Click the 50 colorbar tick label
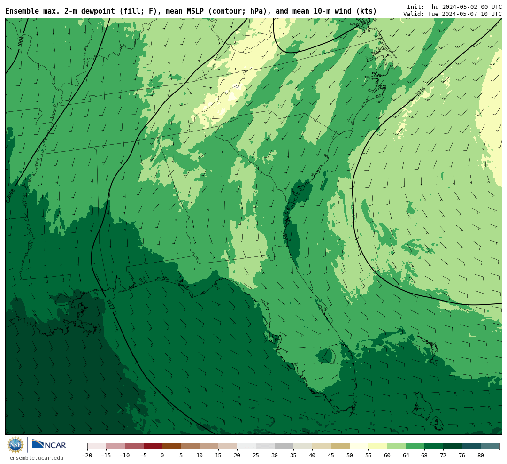Screen dimensions: 507x464 click(350, 456)
